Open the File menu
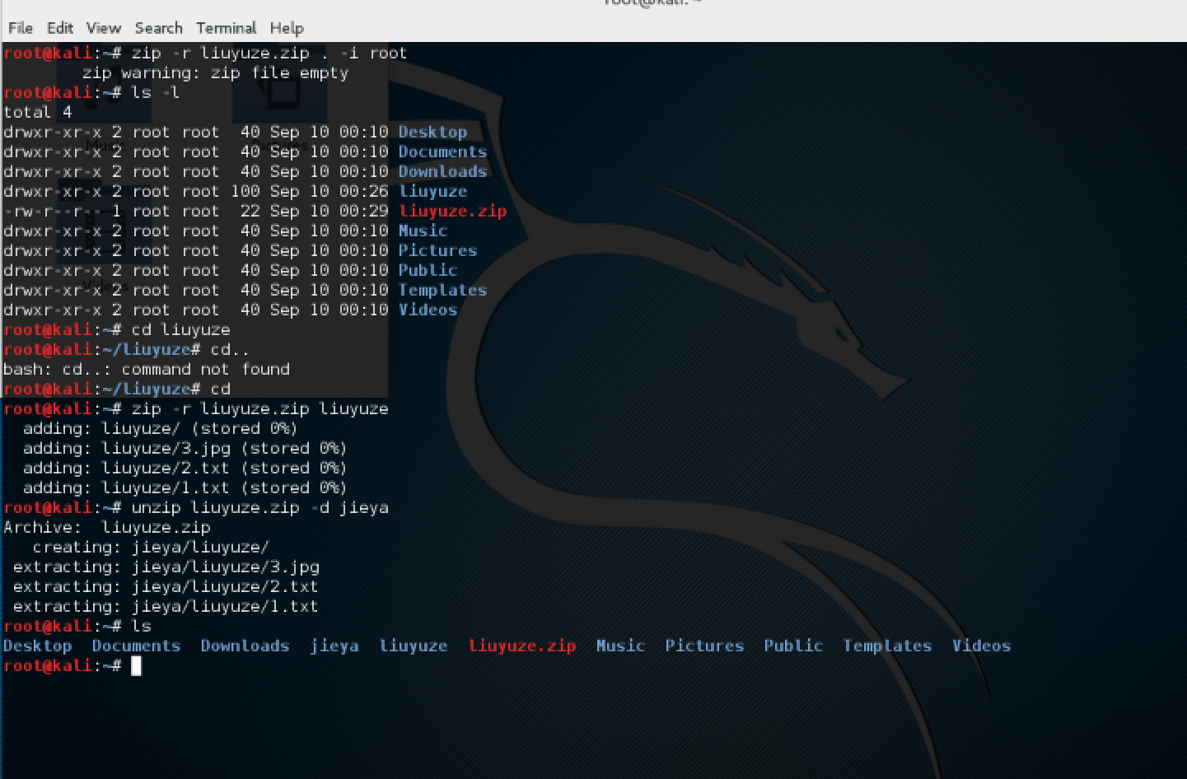Viewport: 1187px width, 779px height. tap(21, 28)
